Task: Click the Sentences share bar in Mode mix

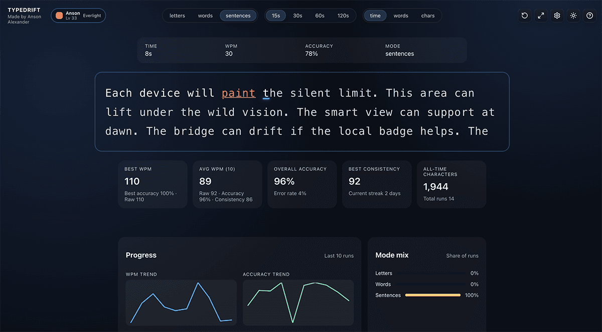Action: tap(432, 295)
